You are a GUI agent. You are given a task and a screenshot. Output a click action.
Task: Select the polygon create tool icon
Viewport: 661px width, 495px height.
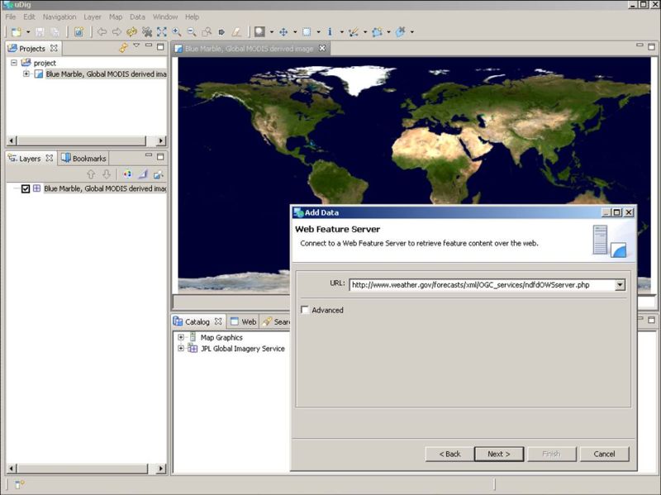click(377, 32)
